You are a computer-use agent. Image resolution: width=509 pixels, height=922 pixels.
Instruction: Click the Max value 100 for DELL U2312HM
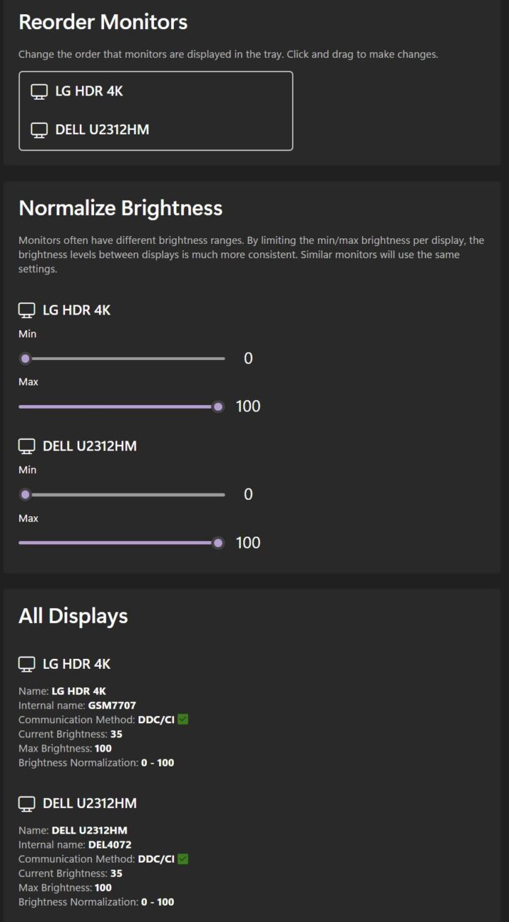[x=249, y=542]
